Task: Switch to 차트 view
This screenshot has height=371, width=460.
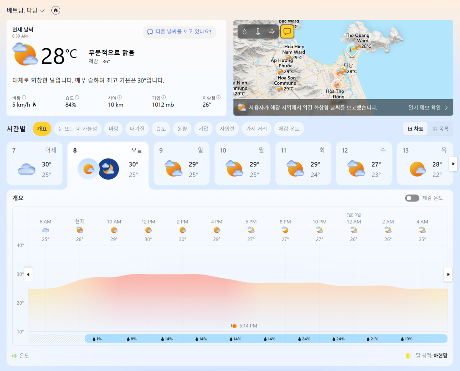Action: click(x=416, y=129)
